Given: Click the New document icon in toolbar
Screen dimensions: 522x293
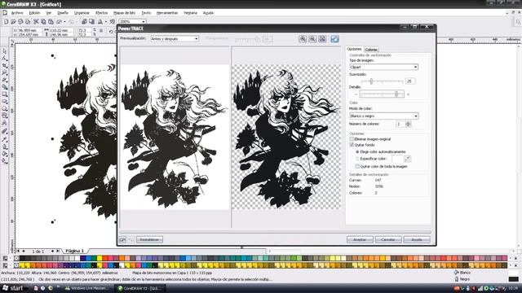Looking at the screenshot, I should (6, 22).
